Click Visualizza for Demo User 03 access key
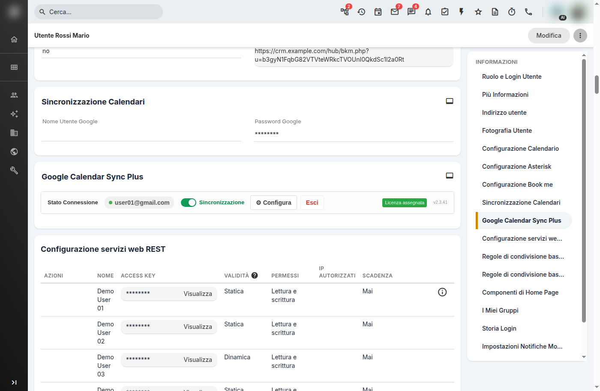Screen dimensions: 600x391 pos(198,360)
